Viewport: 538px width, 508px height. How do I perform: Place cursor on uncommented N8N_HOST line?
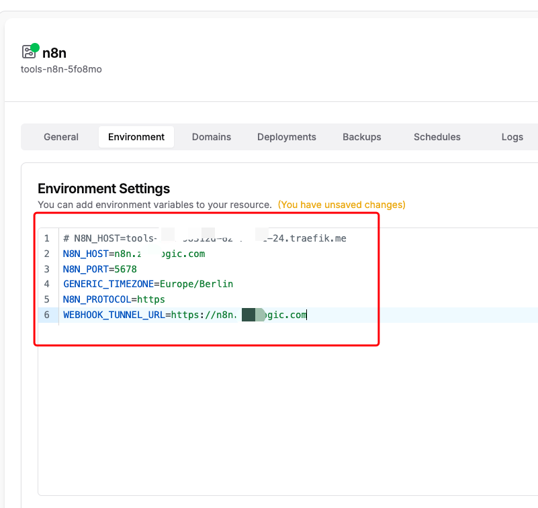coord(134,254)
